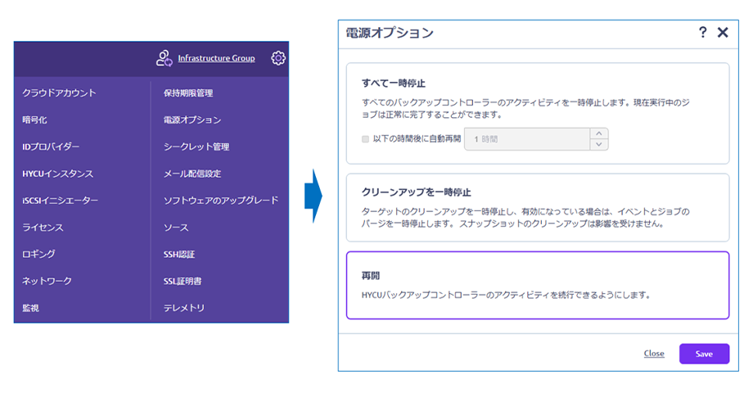Viewport: 753px width, 393px height.
Task: Click the Save button
Action: coord(704,354)
